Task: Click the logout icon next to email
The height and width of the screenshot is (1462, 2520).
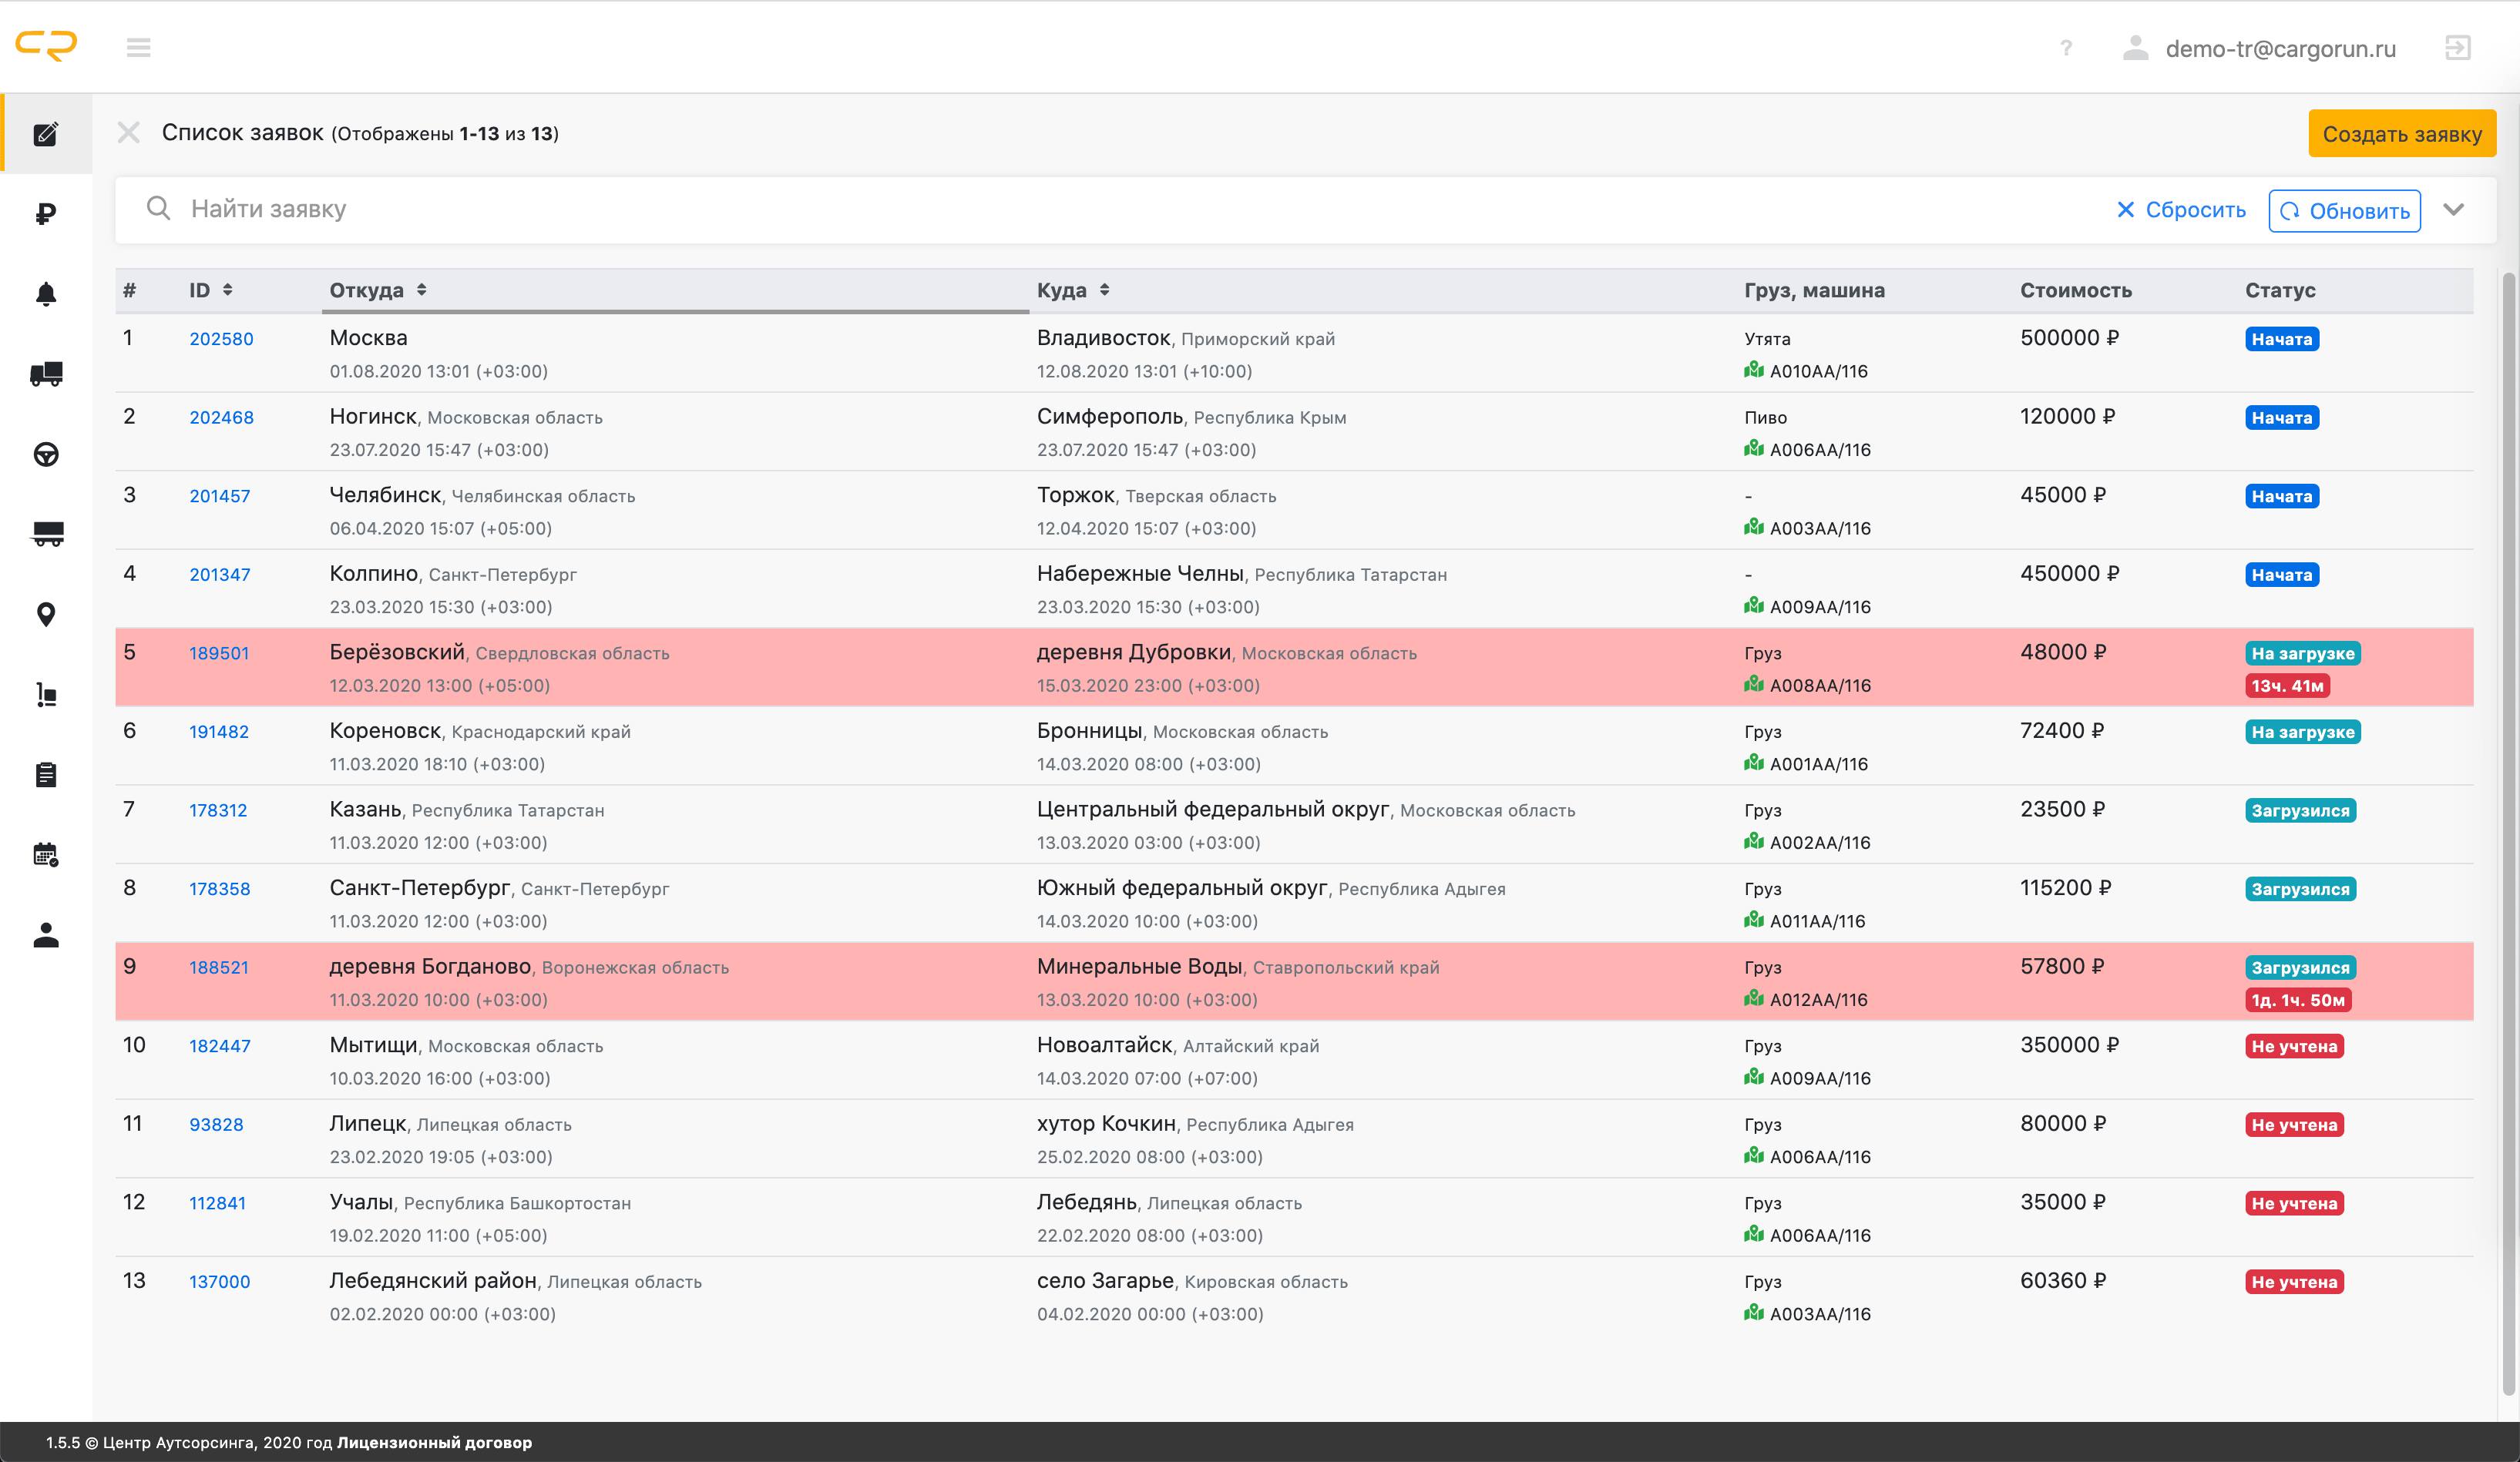Action: tap(2457, 48)
